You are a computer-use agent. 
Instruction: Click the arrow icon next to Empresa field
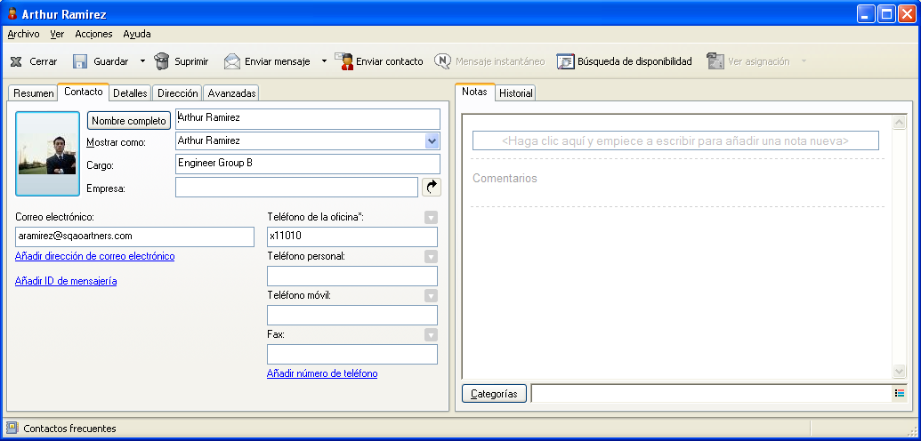(431, 188)
